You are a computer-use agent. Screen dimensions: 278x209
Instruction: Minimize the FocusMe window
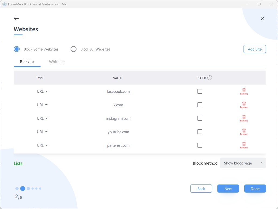click(247, 4)
